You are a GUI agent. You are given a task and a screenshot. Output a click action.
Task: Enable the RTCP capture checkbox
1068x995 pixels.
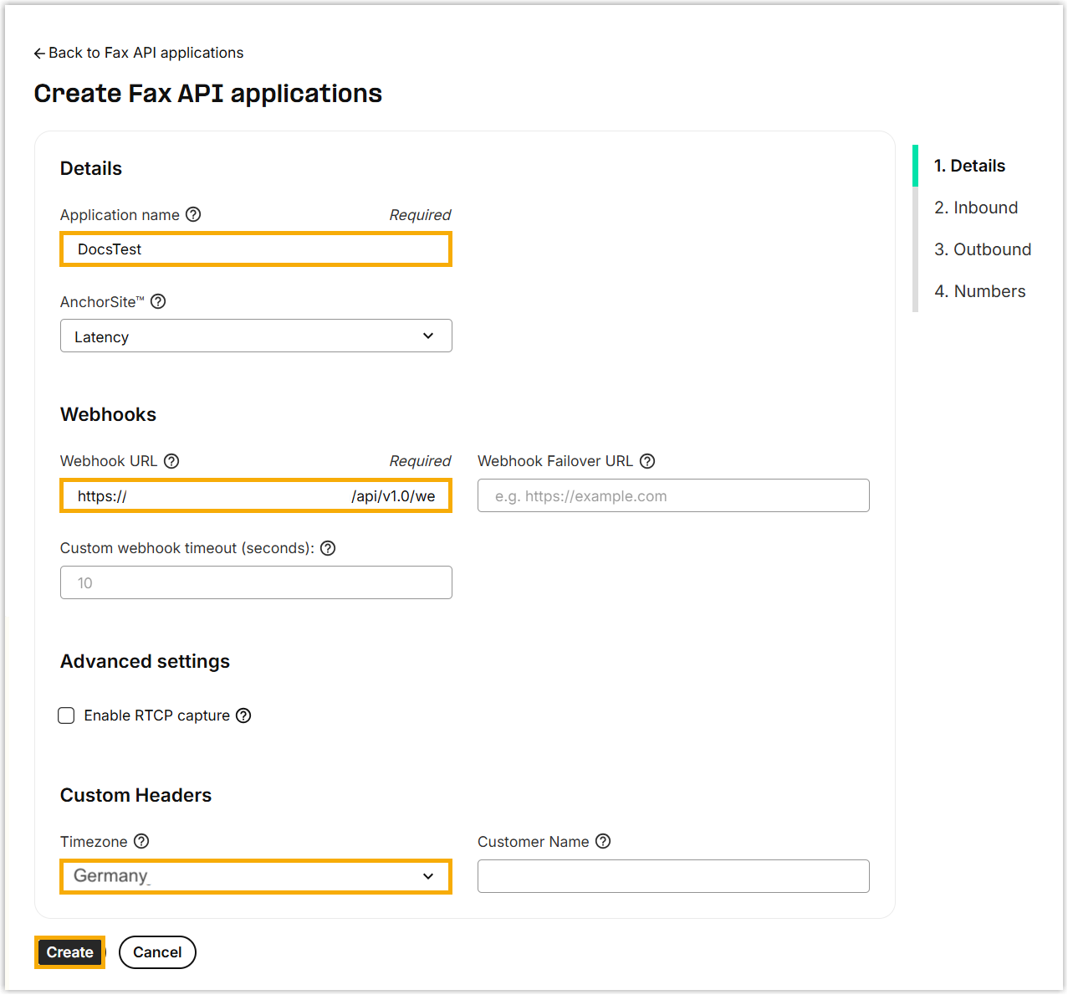(x=67, y=715)
